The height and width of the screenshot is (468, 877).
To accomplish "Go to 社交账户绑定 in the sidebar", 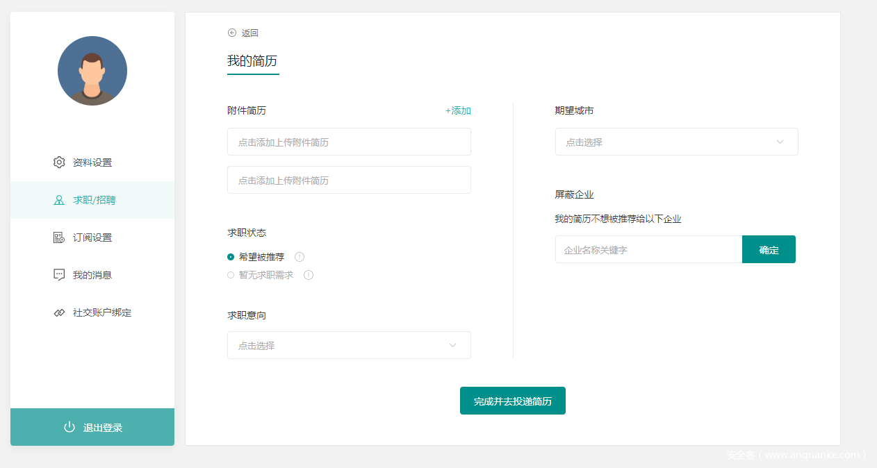I will 101,312.
